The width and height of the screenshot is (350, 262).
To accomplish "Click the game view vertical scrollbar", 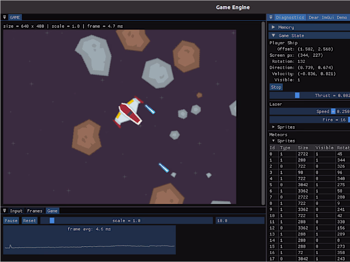I will pos(263,113).
